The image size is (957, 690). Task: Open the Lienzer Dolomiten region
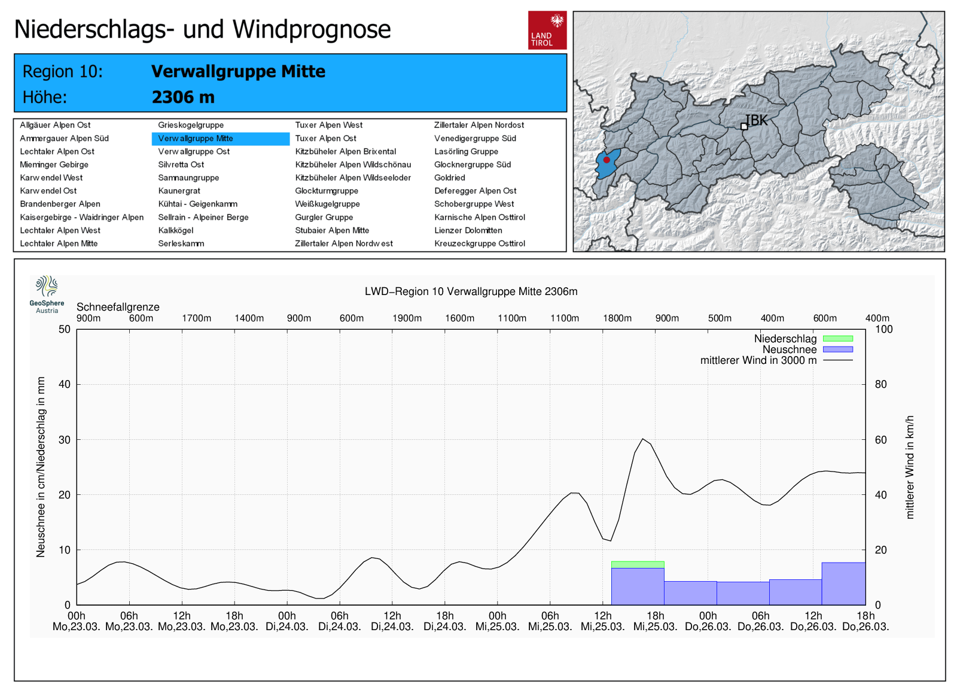[468, 230]
